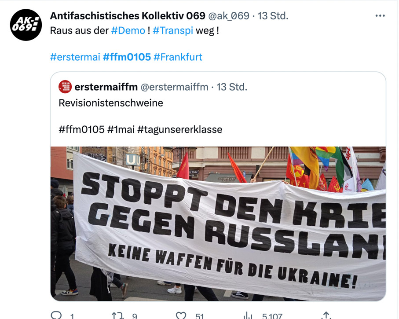This screenshot has height=319, width=399.
Task: Open the view count analytics icon
Action: [248, 315]
